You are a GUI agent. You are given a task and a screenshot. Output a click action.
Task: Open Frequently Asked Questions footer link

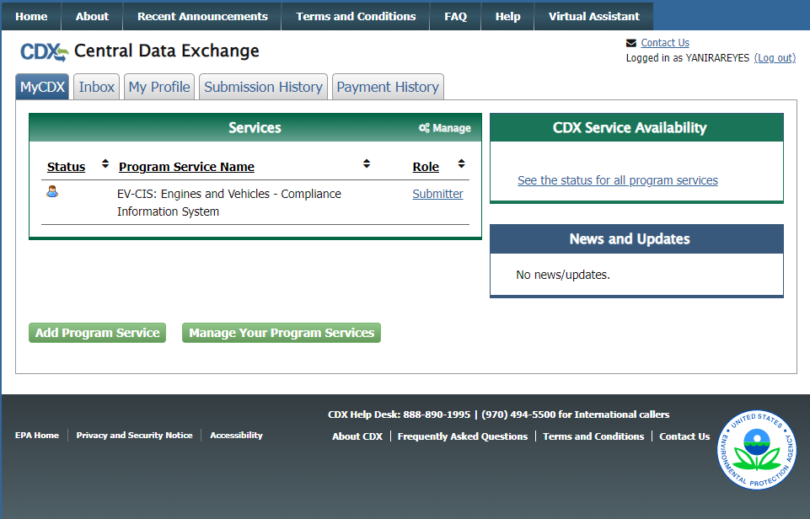463,436
